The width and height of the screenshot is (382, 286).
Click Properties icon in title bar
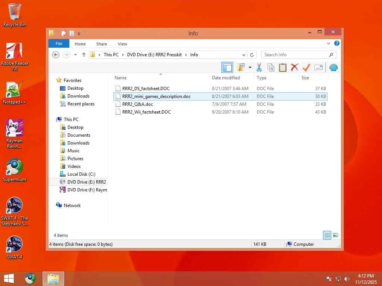[x=63, y=33]
